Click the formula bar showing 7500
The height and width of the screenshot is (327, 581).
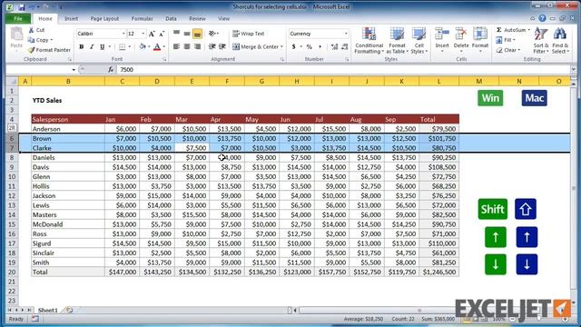tap(344, 70)
